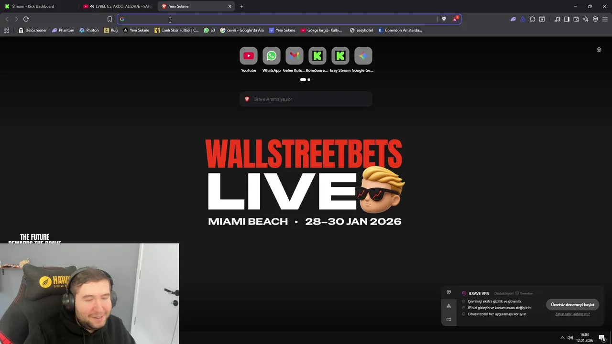Open Canlı Skor Futbol bookmark

176,30
